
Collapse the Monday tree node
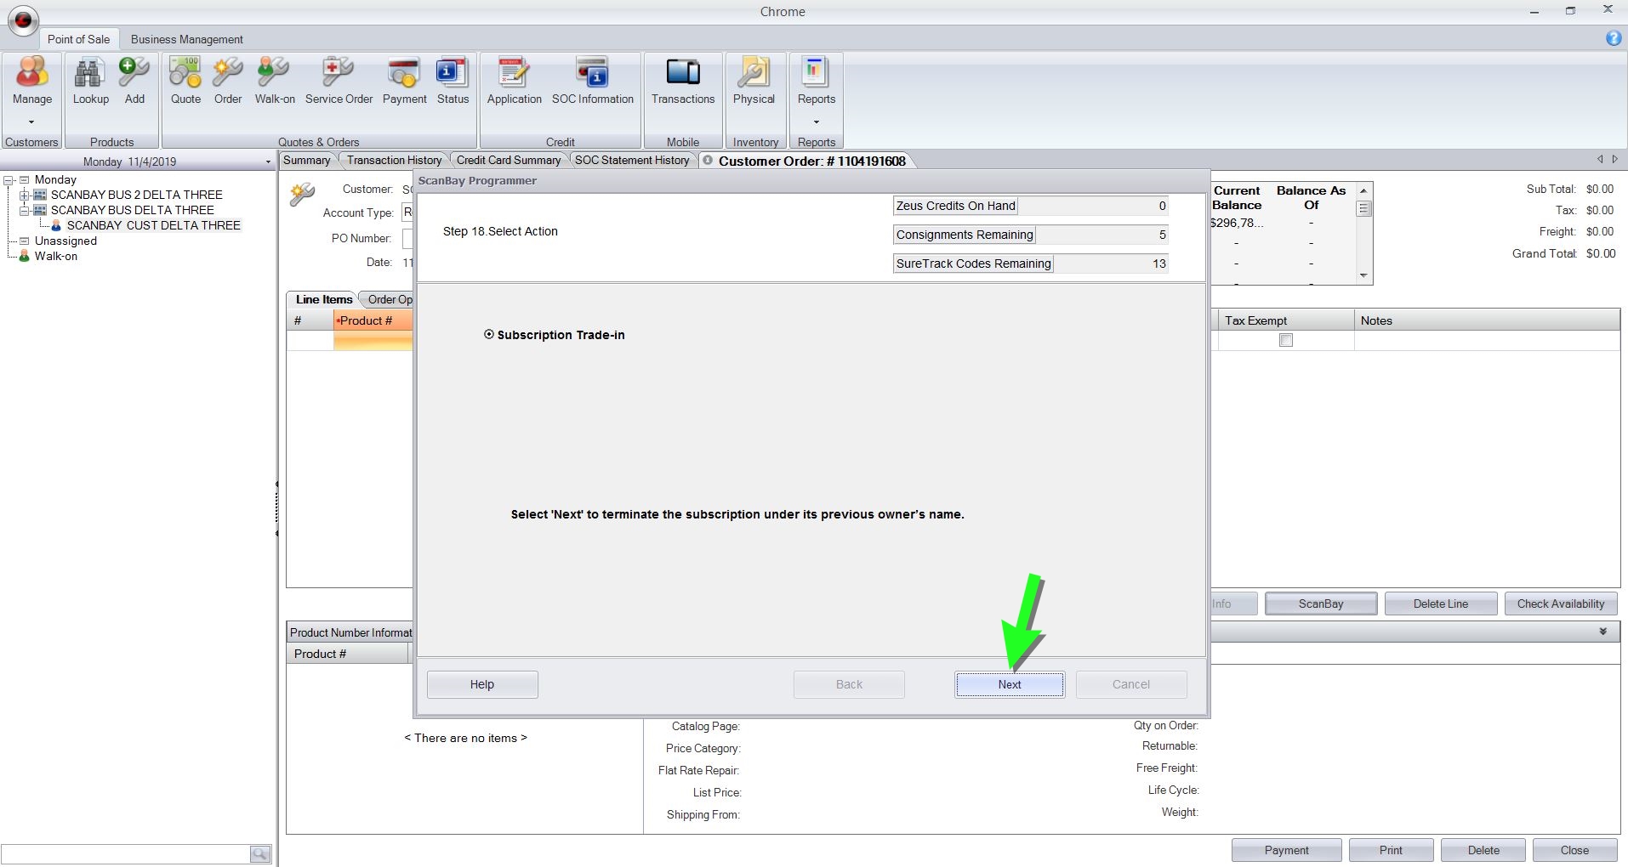(x=9, y=180)
